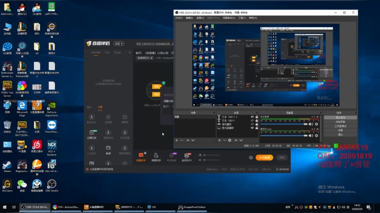
Task: Remove the selected source in OBS
Action: click(x=224, y=140)
